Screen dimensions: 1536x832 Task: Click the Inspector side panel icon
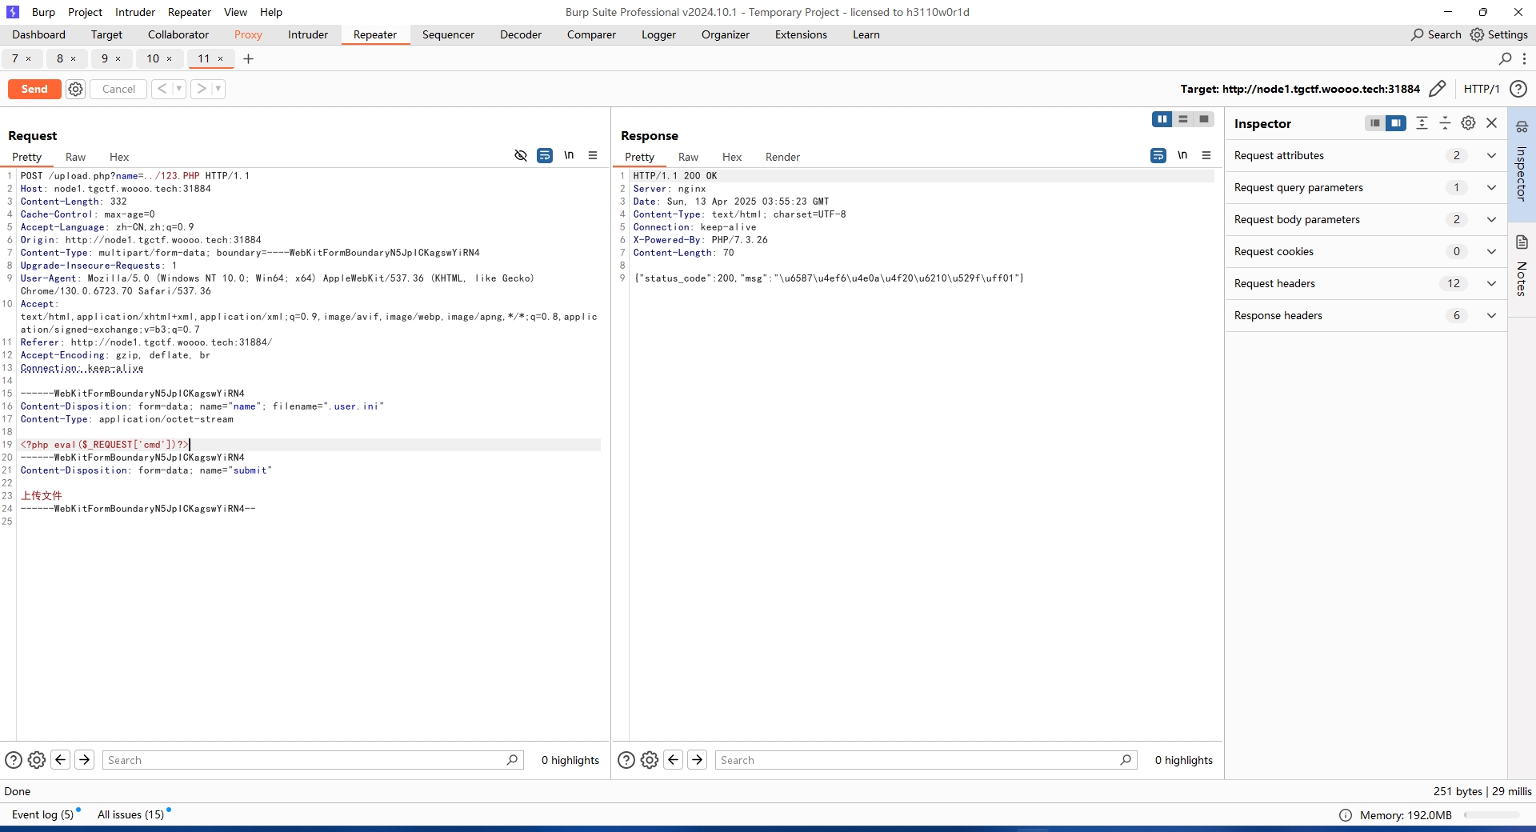1522,126
